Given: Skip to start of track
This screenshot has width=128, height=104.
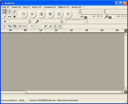Looking at the screenshot, I should click(24, 14).
